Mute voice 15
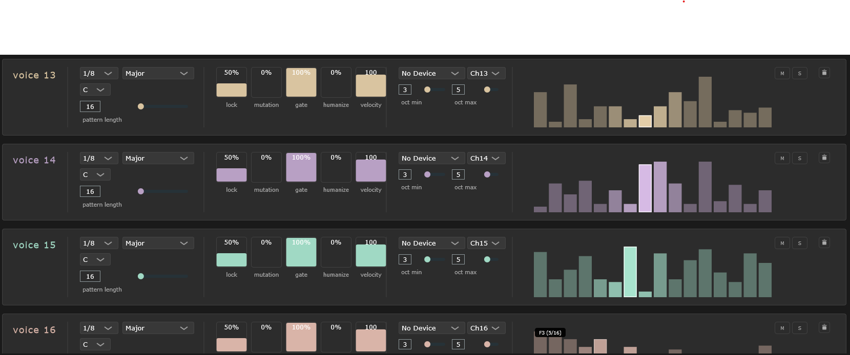This screenshot has height=355, width=850. click(782, 243)
